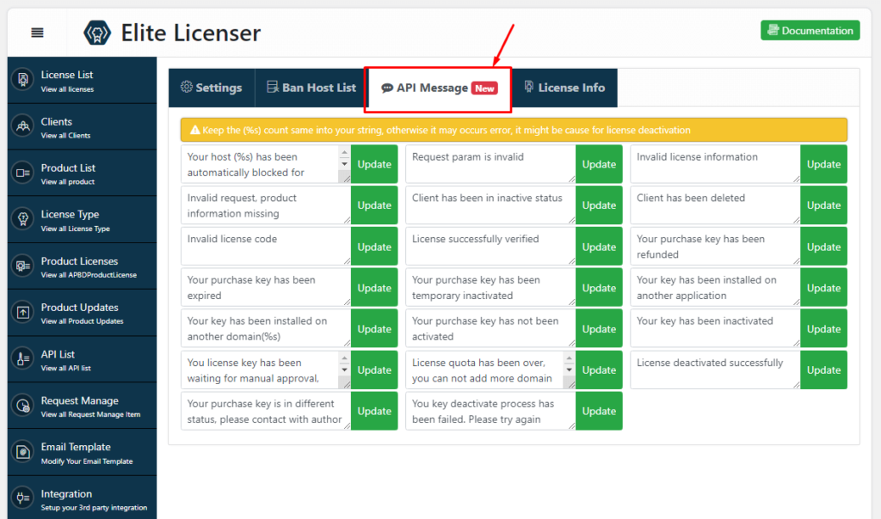
Task: Navigate to Product Licenses
Action: [82, 266]
